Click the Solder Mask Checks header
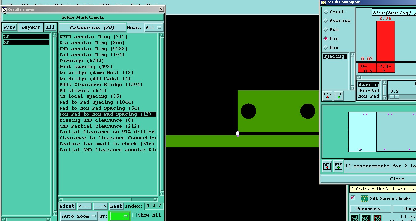Viewport: 416px width, 221px height. click(x=83, y=17)
